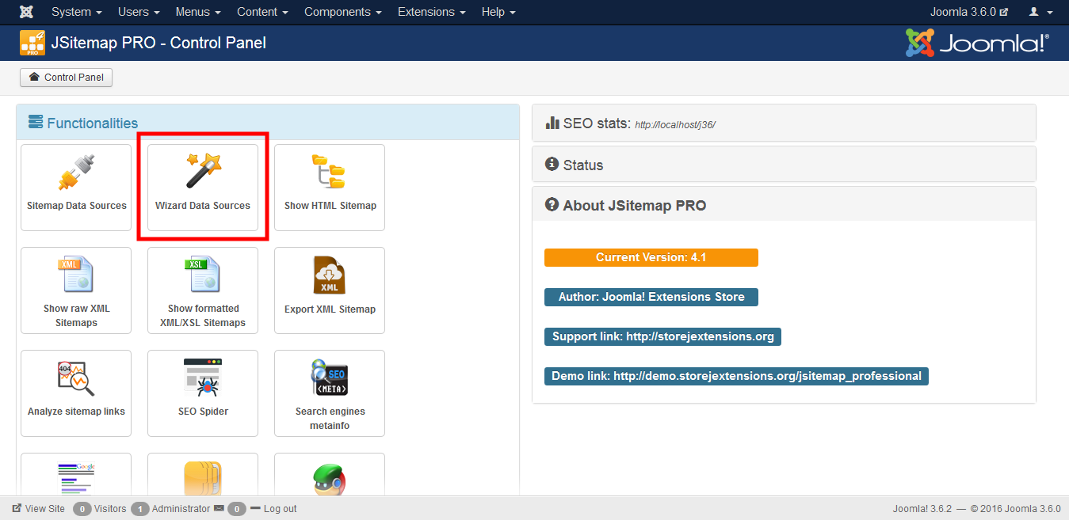Click Author: Joomla! Extensions Store label

[x=651, y=297]
